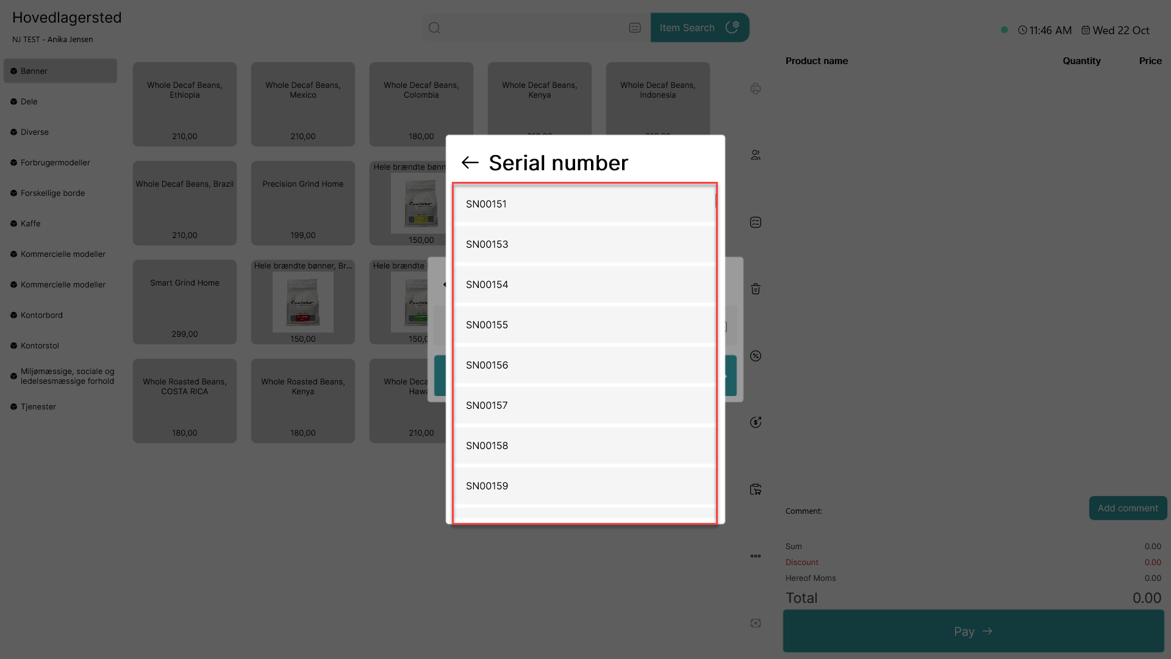
Task: Choose serial number SN00157
Action: pos(584,406)
